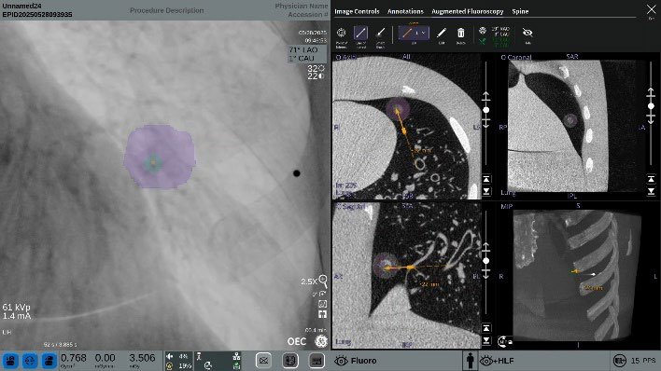
Task: Select Fluoro imaging mode
Action: 356,361
